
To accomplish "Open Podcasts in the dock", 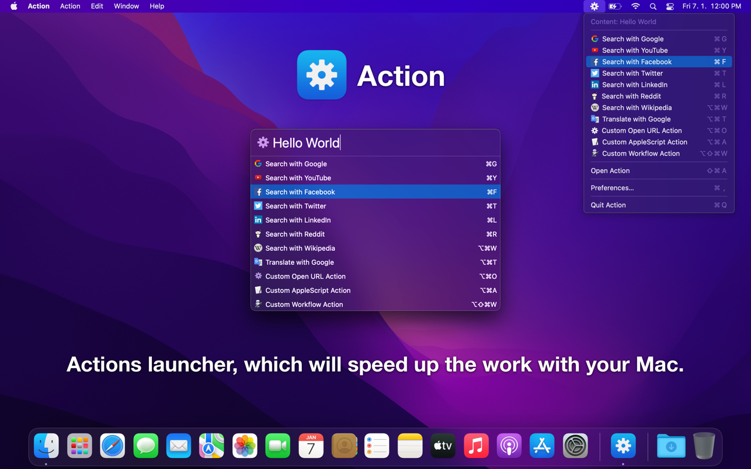I will coord(509,446).
